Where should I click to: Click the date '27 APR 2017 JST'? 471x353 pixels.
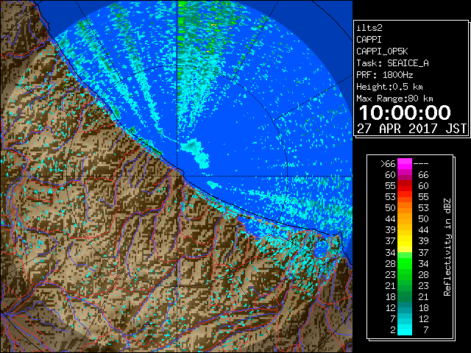[x=412, y=129]
